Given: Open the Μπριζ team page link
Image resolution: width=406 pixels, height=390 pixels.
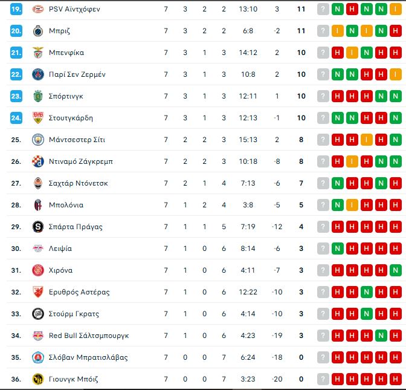Looking at the screenshot, I should click(x=59, y=31).
